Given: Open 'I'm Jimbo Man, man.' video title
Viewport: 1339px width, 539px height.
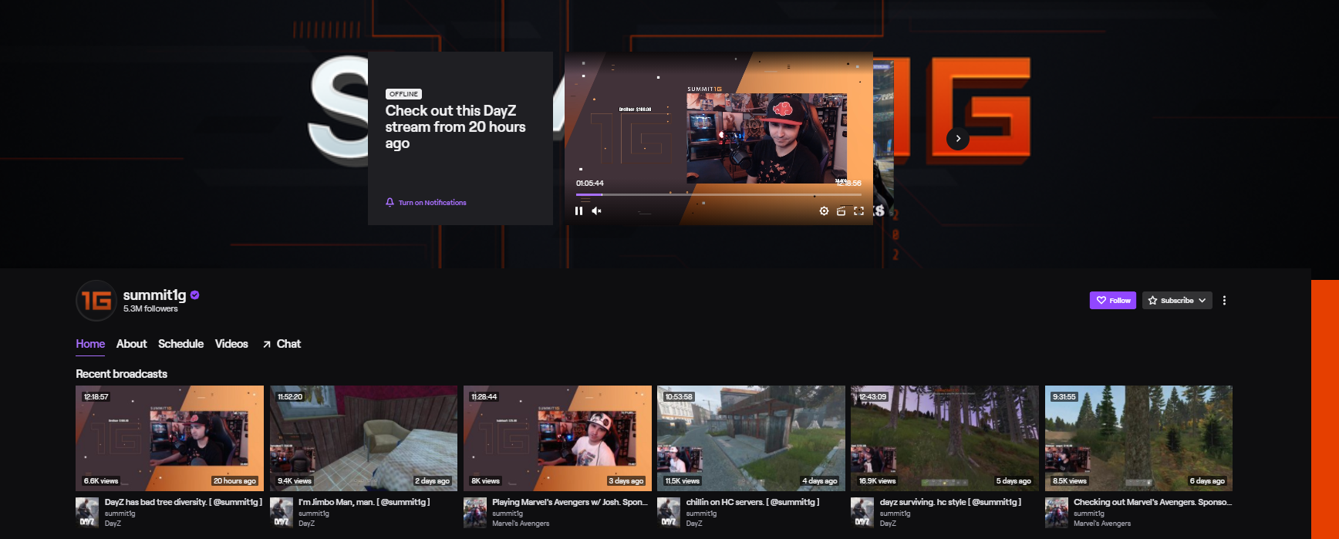Looking at the screenshot, I should [x=364, y=502].
